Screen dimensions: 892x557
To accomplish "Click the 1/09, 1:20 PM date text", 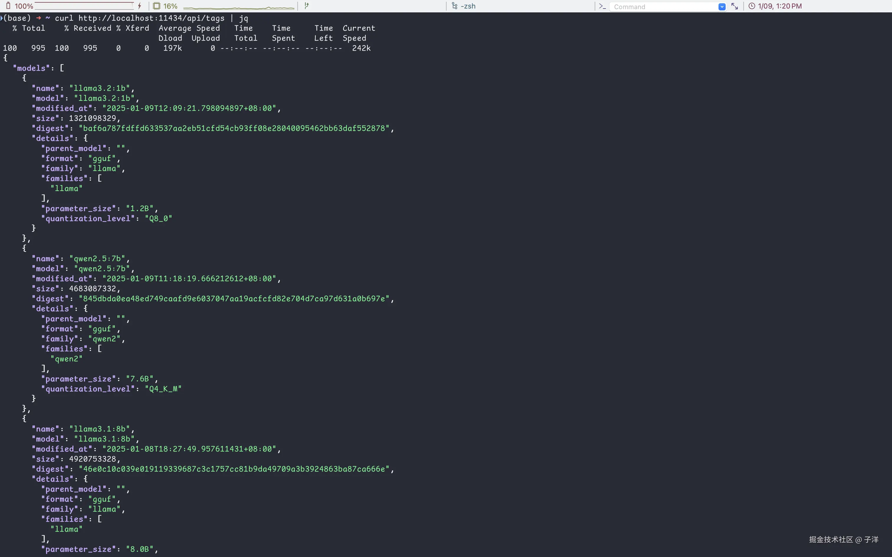I will click(x=780, y=6).
